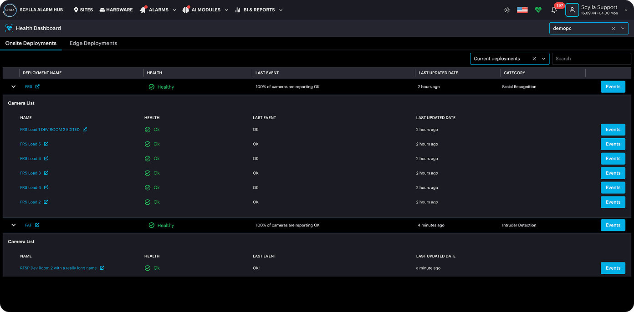The width and height of the screenshot is (634, 312).
Task: Click the Scylla logo in header
Action: pos(10,10)
